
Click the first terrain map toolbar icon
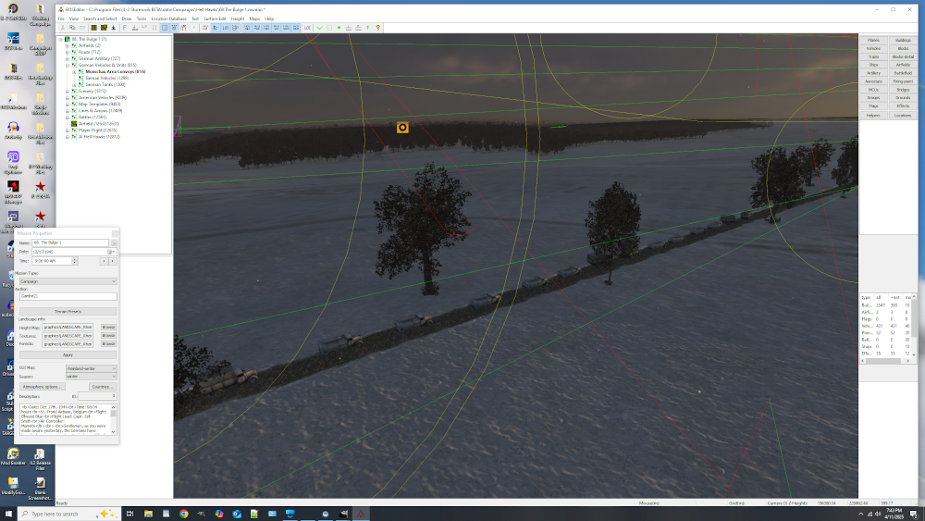coord(93,28)
